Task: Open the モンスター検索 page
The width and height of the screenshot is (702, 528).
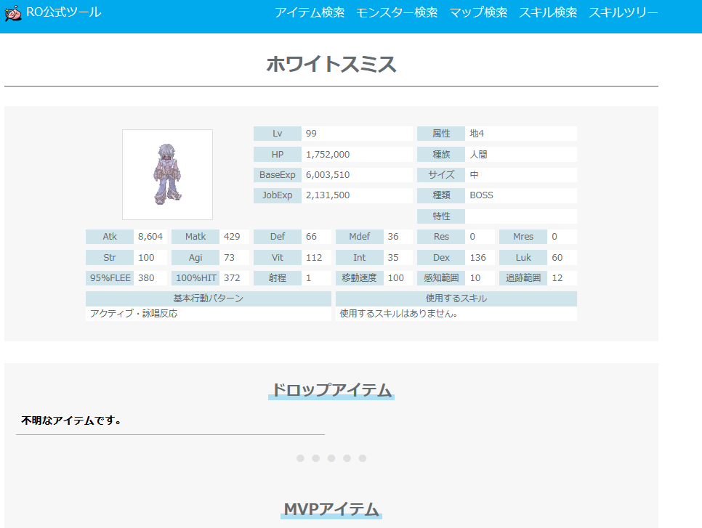Action: point(397,13)
